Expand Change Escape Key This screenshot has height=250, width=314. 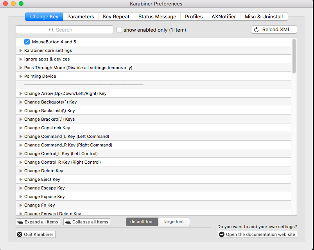(x=21, y=188)
